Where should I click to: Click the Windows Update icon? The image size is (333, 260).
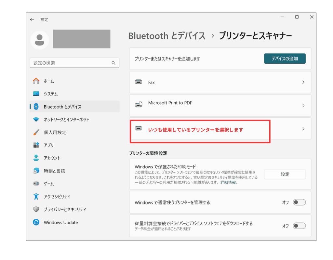pyautogui.click(x=36, y=222)
